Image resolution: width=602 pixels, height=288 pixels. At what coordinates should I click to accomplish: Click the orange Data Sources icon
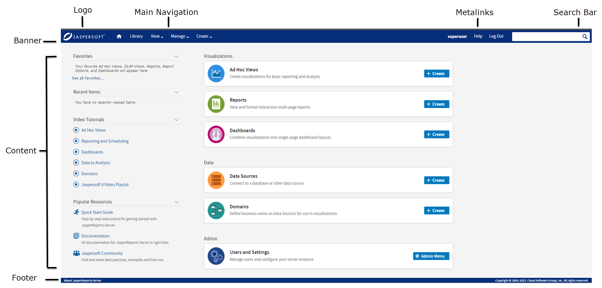point(216,180)
